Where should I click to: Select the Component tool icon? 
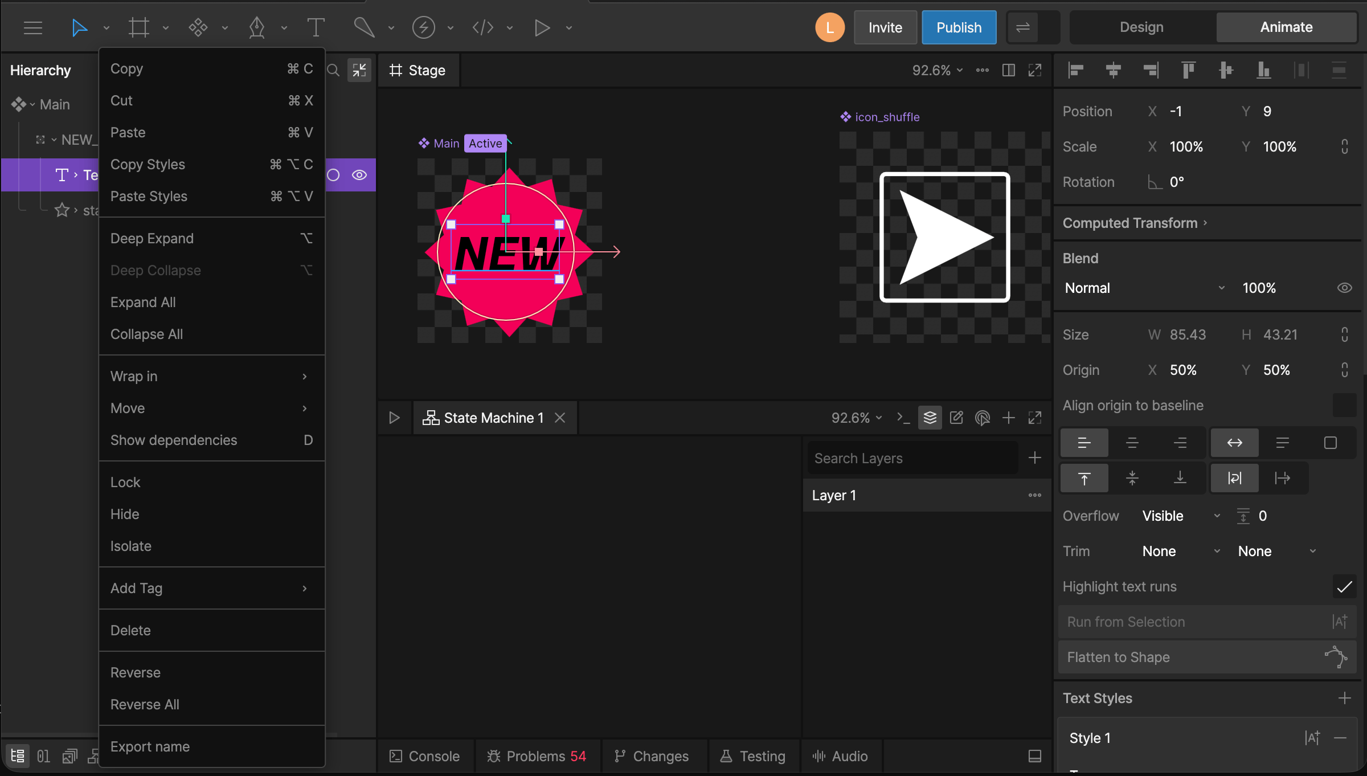point(198,27)
